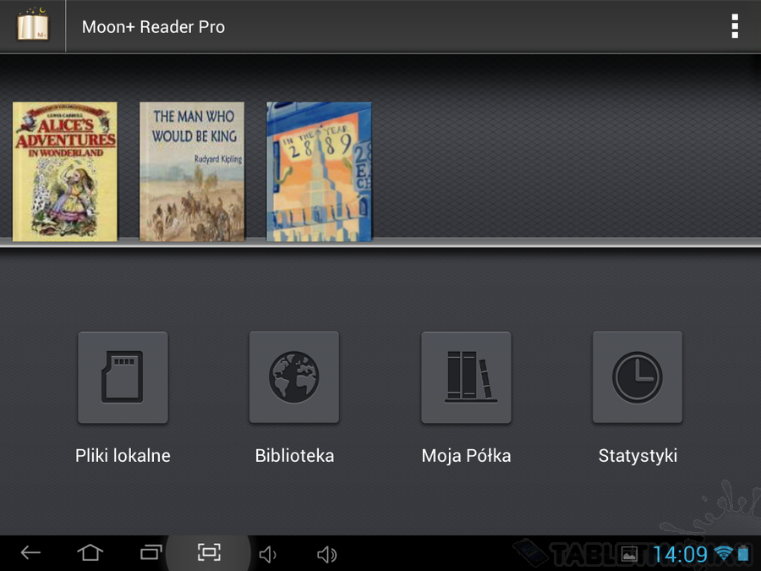This screenshot has width=761, height=571.
Task: Tap the Biblioteka label
Action: click(x=294, y=455)
